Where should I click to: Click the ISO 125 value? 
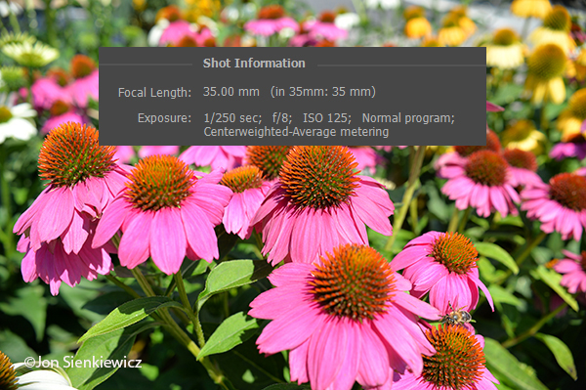[327, 118]
